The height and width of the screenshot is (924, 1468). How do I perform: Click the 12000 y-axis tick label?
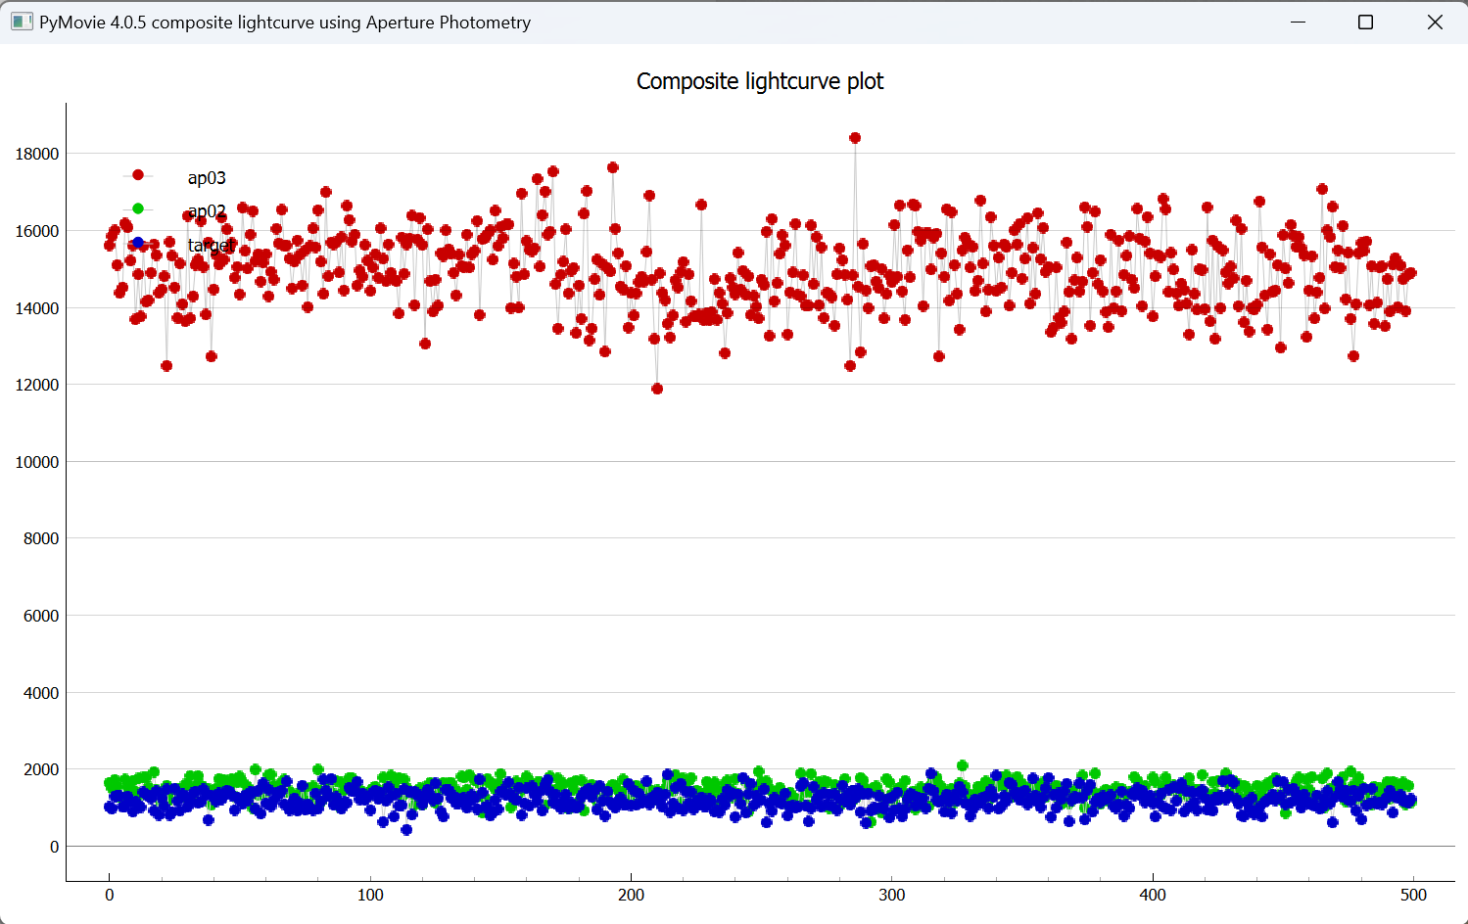coord(37,385)
